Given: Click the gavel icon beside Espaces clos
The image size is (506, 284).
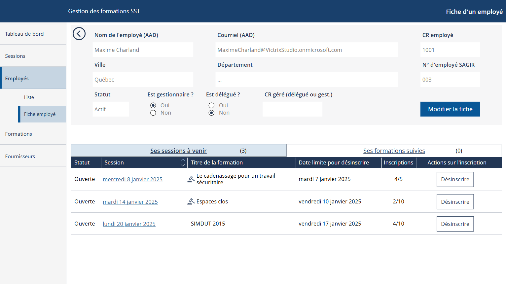Looking at the screenshot, I should (x=191, y=201).
